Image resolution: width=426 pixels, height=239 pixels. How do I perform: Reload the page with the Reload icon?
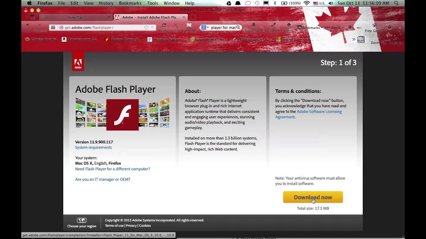coord(164,25)
